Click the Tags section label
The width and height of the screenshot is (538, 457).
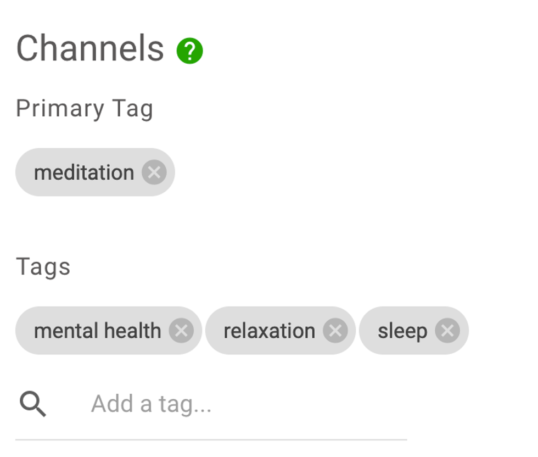click(x=43, y=267)
